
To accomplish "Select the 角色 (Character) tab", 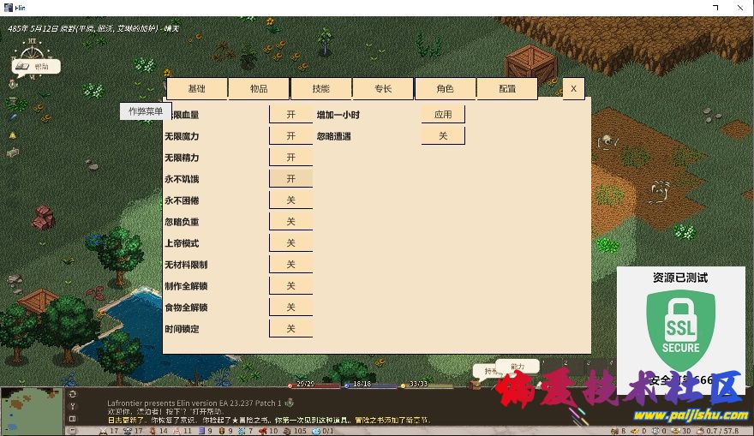I will (445, 89).
